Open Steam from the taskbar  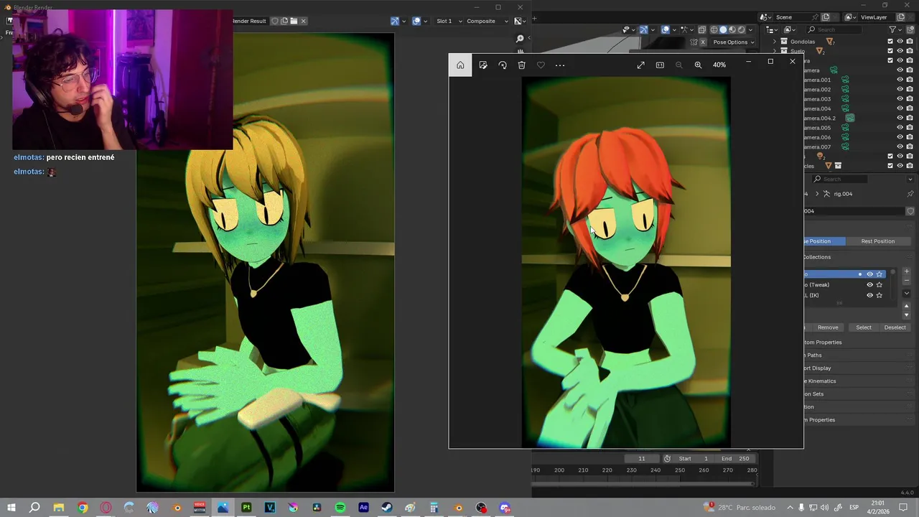(387, 508)
